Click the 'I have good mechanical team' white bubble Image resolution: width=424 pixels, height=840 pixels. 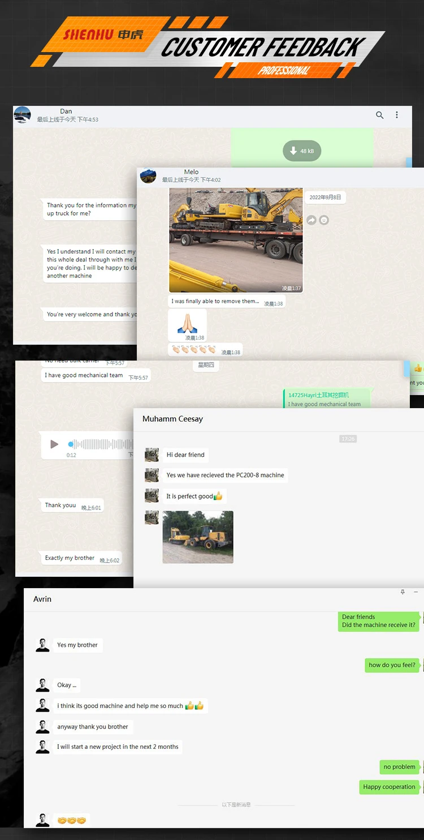point(97,375)
